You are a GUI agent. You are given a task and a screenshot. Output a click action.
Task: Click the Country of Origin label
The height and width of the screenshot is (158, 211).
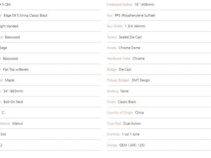coord(120,113)
